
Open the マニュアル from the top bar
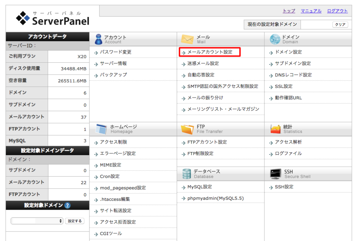coord(311,11)
